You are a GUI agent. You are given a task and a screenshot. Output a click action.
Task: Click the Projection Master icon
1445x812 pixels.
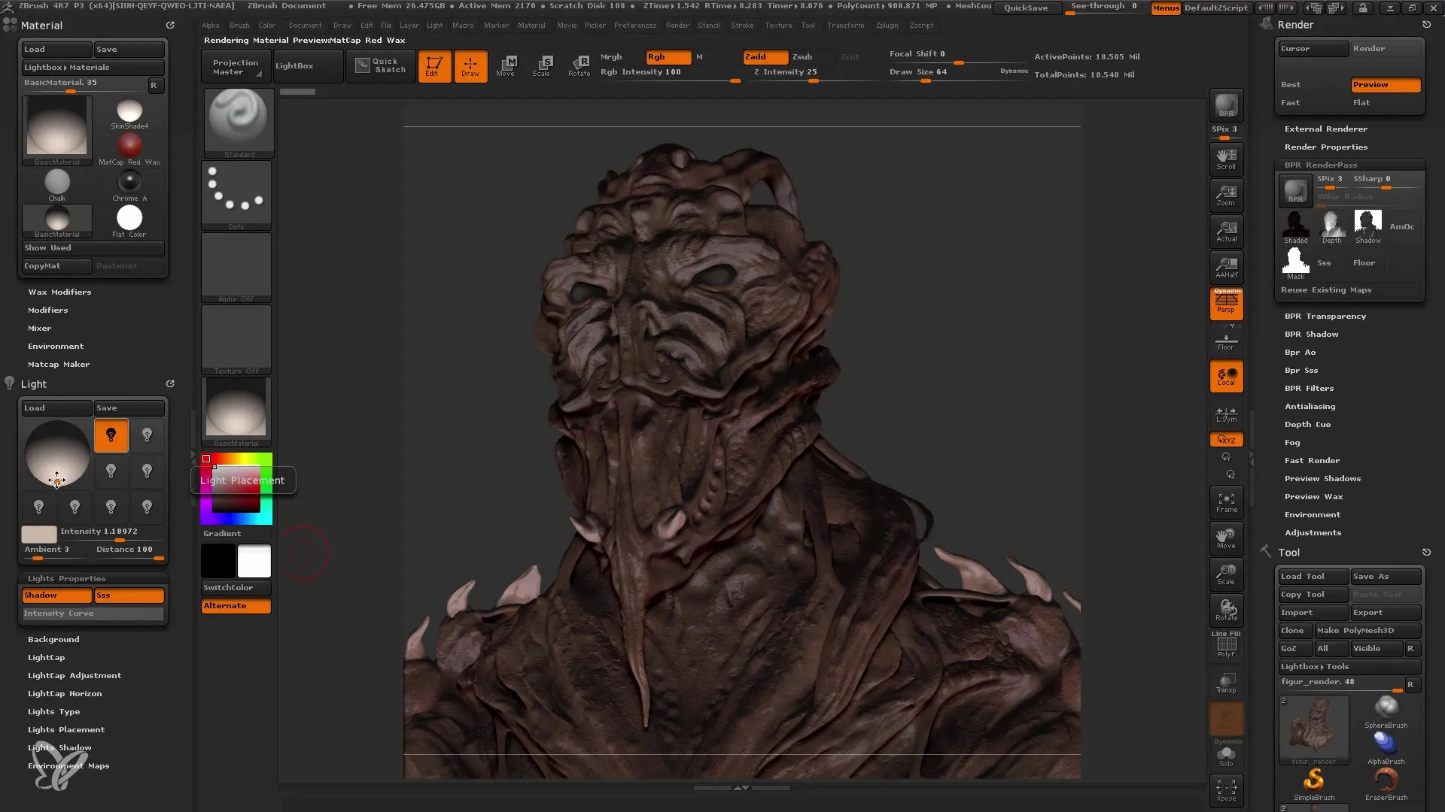click(236, 65)
